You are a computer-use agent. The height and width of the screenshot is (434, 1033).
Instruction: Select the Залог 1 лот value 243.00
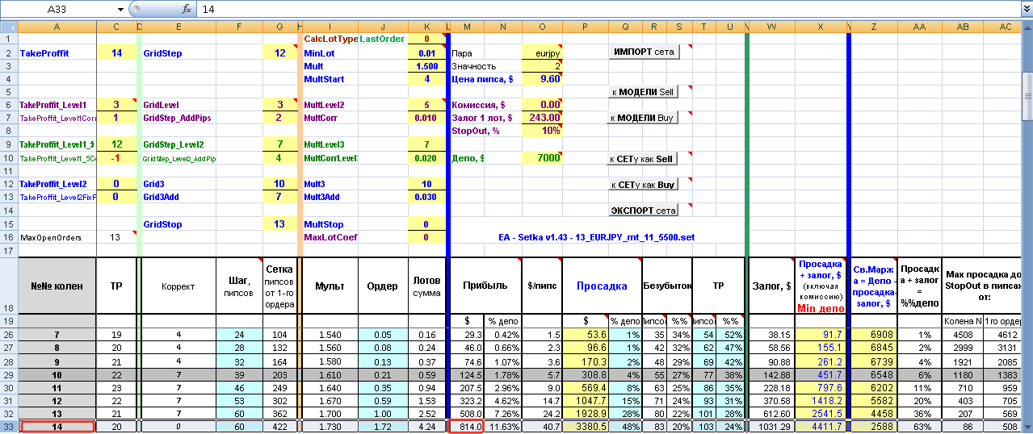542,118
